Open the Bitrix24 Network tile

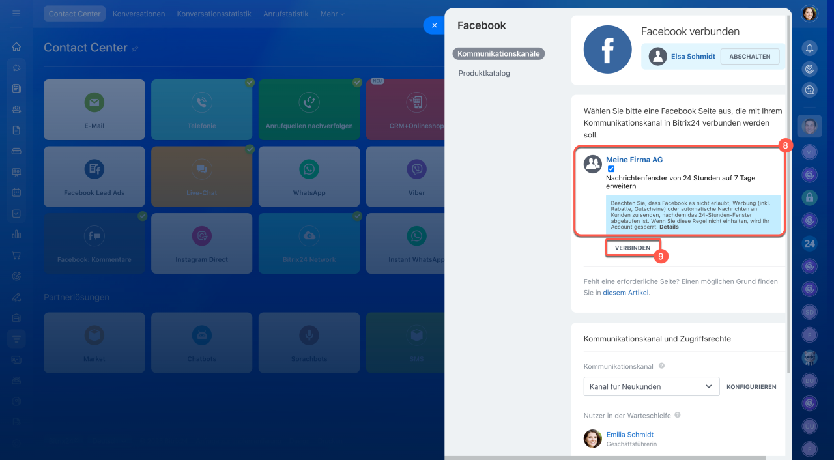pyautogui.click(x=309, y=243)
